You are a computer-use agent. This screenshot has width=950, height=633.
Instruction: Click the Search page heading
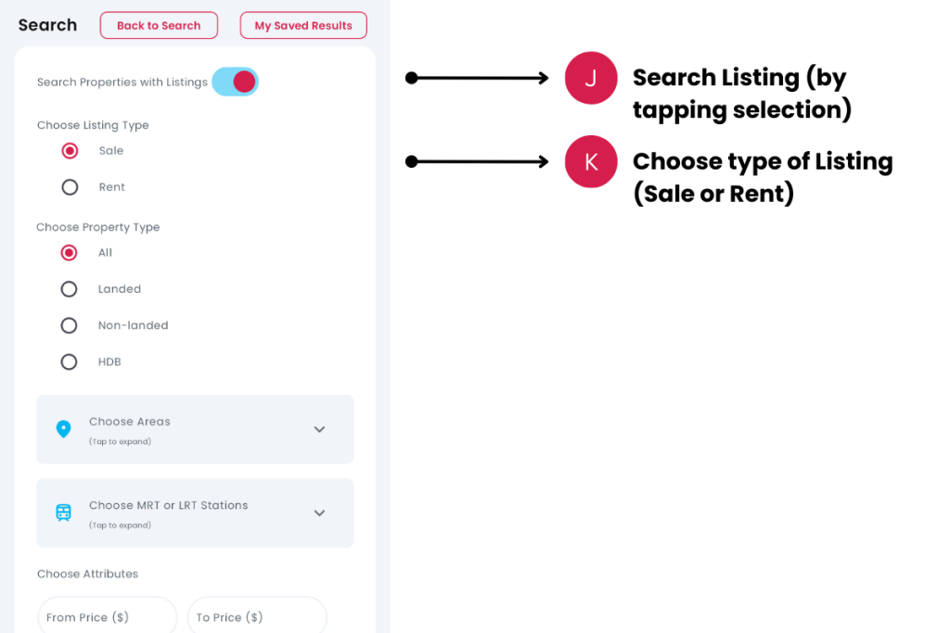47,25
